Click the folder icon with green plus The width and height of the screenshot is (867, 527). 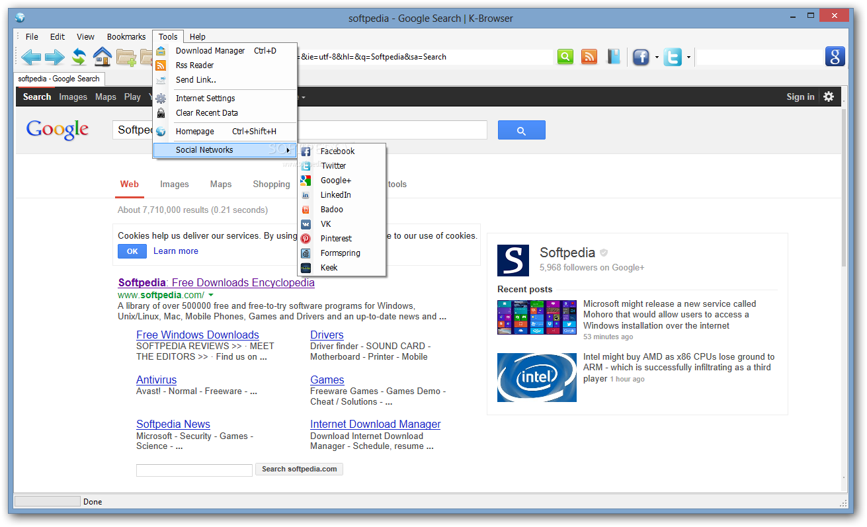pos(126,57)
